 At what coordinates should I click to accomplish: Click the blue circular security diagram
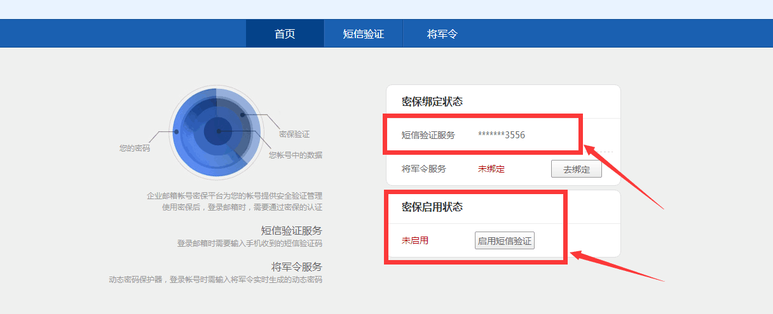pos(215,132)
